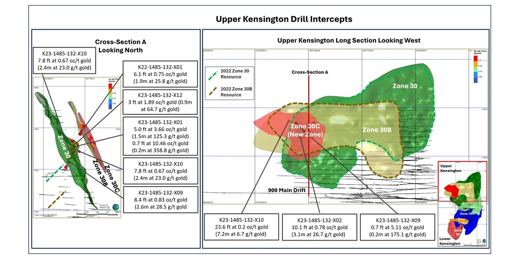Click the K22-1485-132-X01 callout heading
This screenshot has height=259, width=519.
click(160, 67)
